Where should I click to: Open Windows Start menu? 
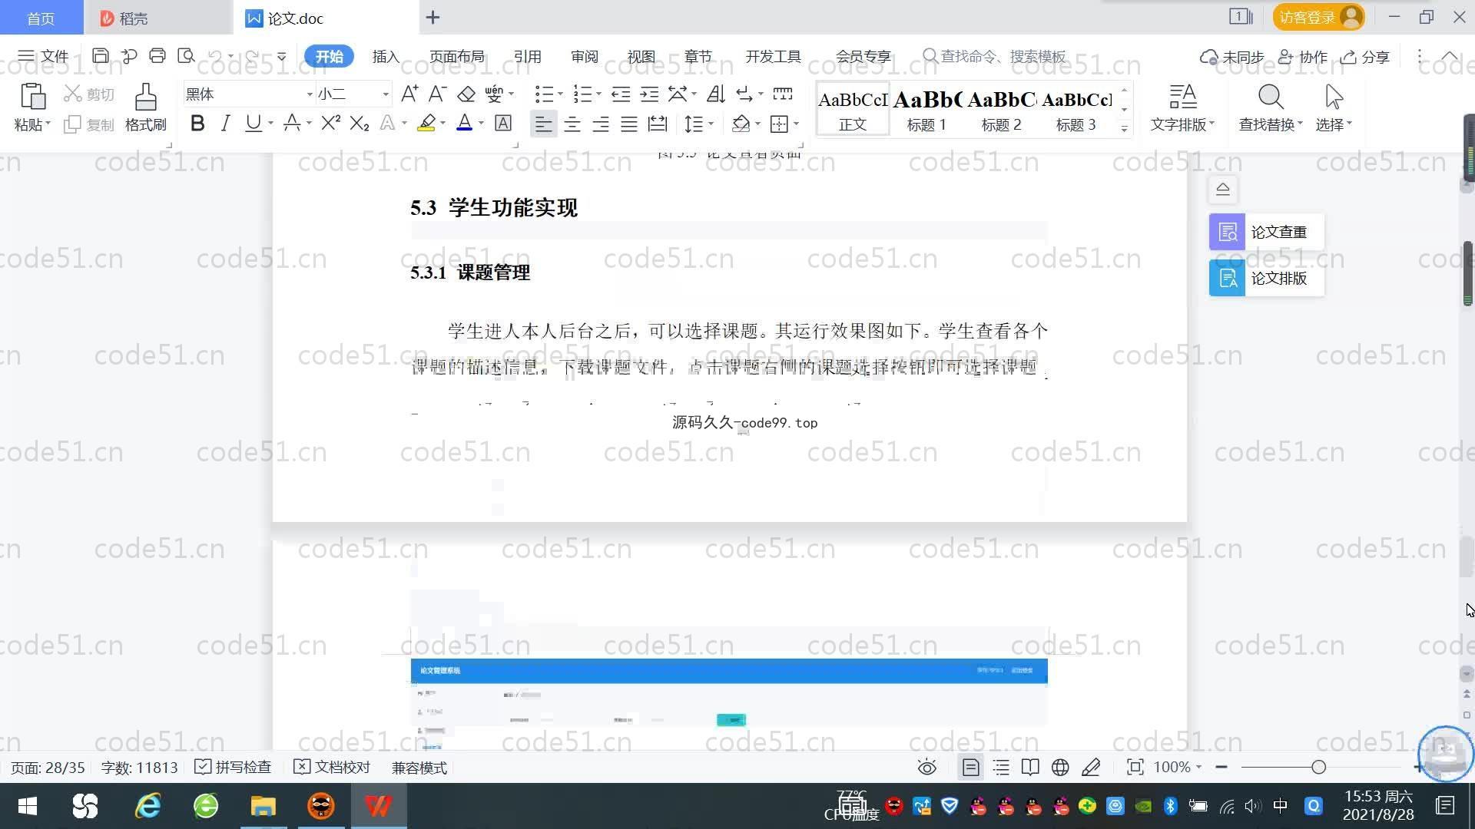(x=28, y=806)
